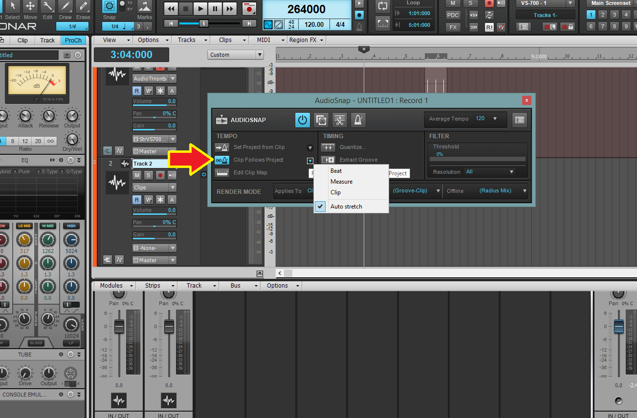The width and height of the screenshot is (637, 418).
Task: Open VS-700 control surface dropdown
Action: [x=546, y=3]
